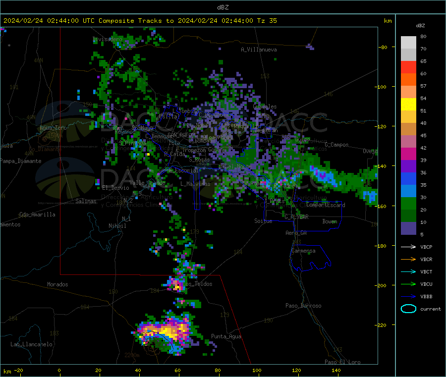Image resolution: width=446 pixels, height=377 pixels.
Task: Click the Punta_Agua map label
Action: pyautogui.click(x=226, y=336)
